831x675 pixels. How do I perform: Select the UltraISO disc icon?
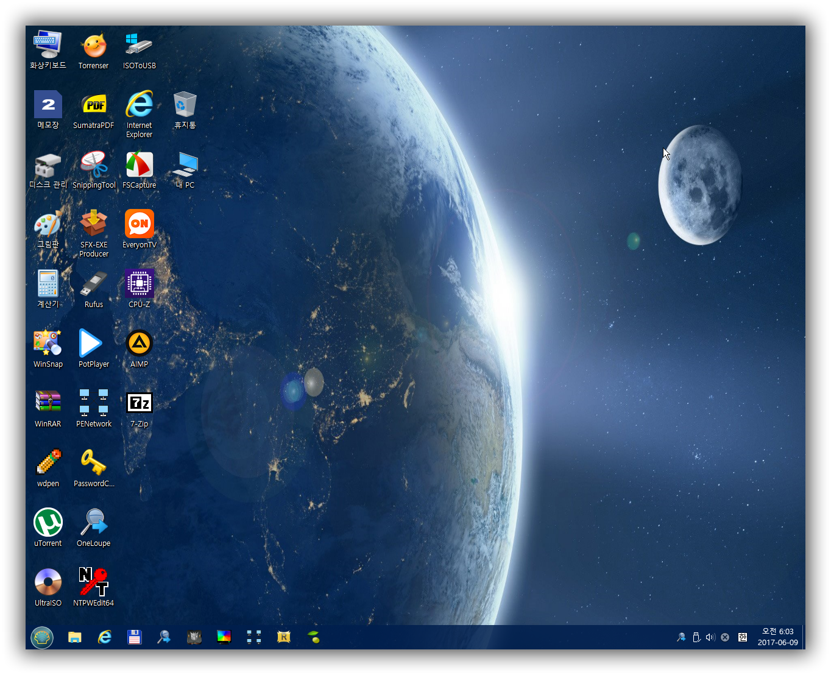[x=48, y=587]
